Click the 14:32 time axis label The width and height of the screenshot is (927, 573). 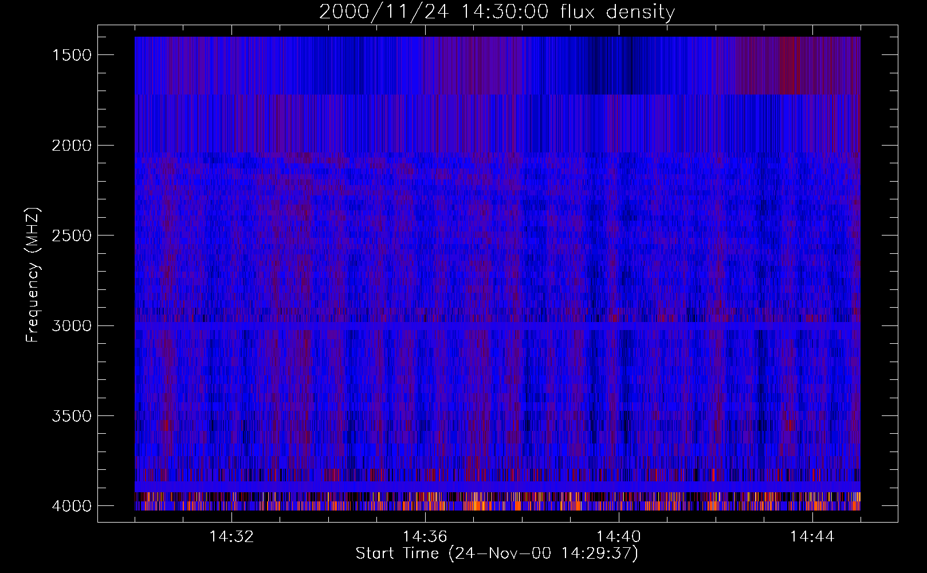231,537
